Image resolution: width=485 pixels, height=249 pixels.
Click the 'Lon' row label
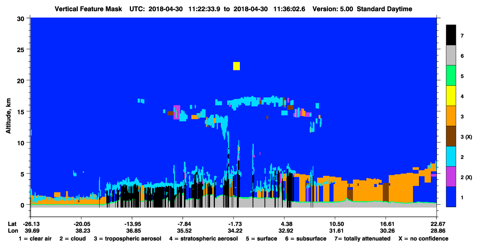coord(12,231)
